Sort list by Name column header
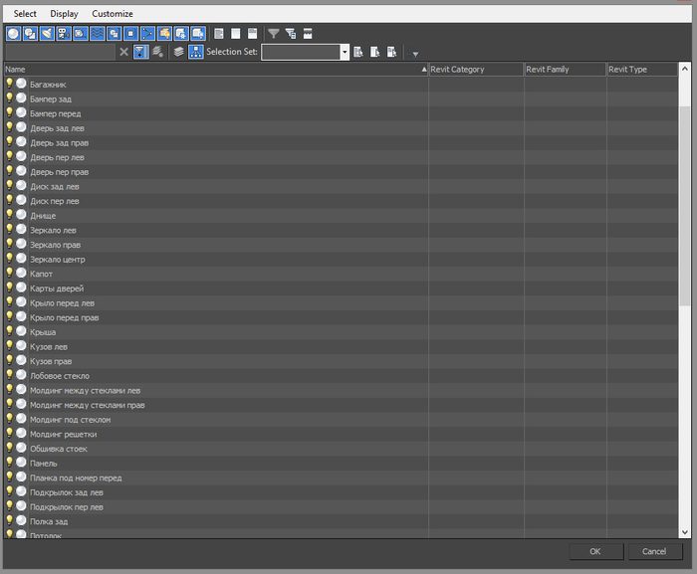The height and width of the screenshot is (574, 697). click(216, 70)
